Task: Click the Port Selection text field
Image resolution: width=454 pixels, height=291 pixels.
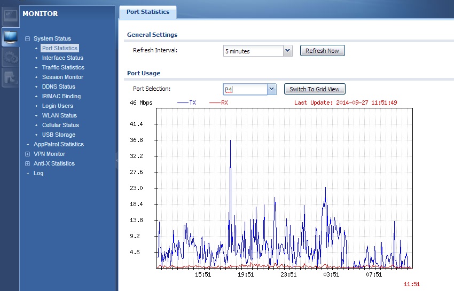Action: 245,89
